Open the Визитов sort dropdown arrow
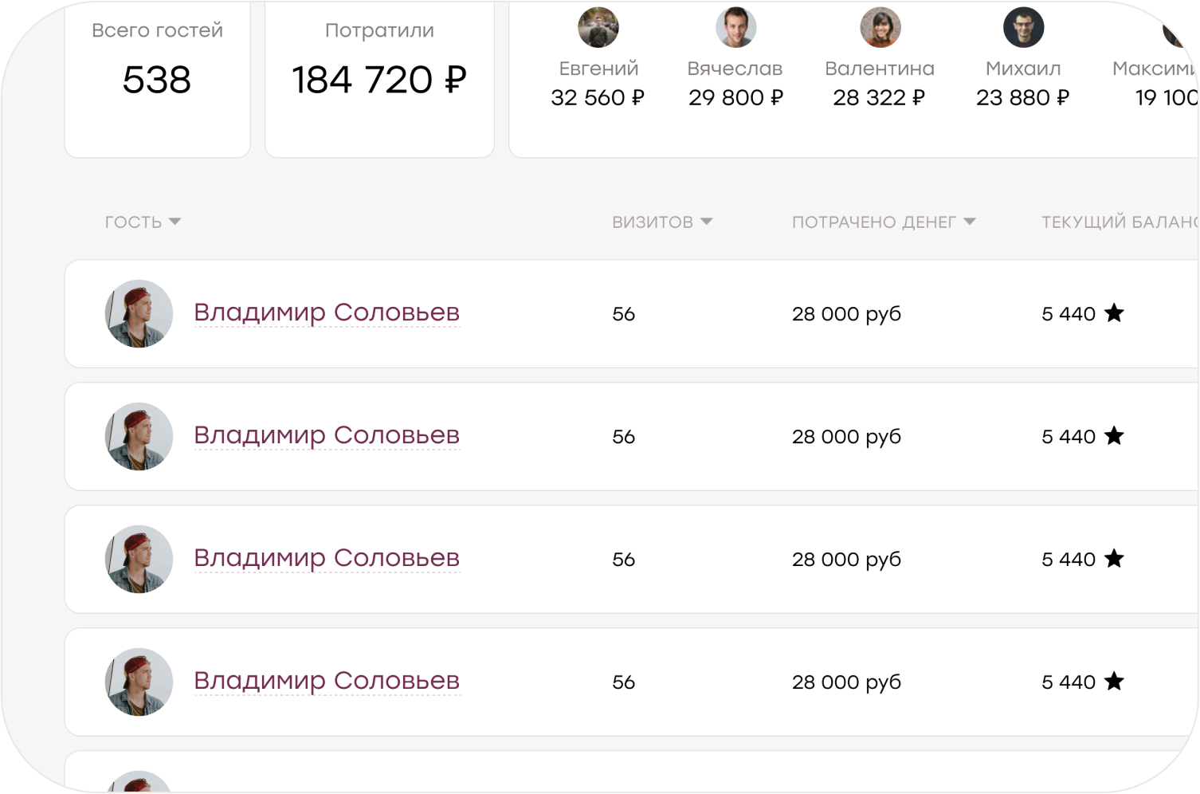This screenshot has height=794, width=1200. [706, 222]
